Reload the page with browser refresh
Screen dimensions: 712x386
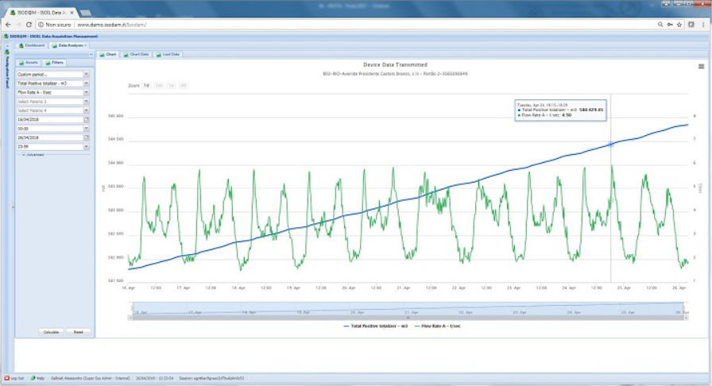coord(29,25)
